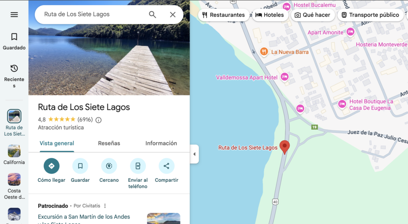Collapse the side panel with arrow
Image resolution: width=408 pixels, height=224 pixels.
(194, 154)
